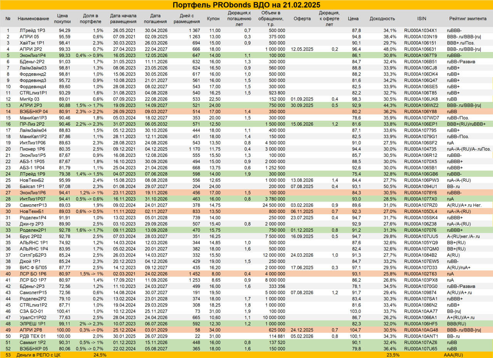
Task: Click the bond name 'СамолетР15'
Action: pyautogui.click(x=33, y=292)
